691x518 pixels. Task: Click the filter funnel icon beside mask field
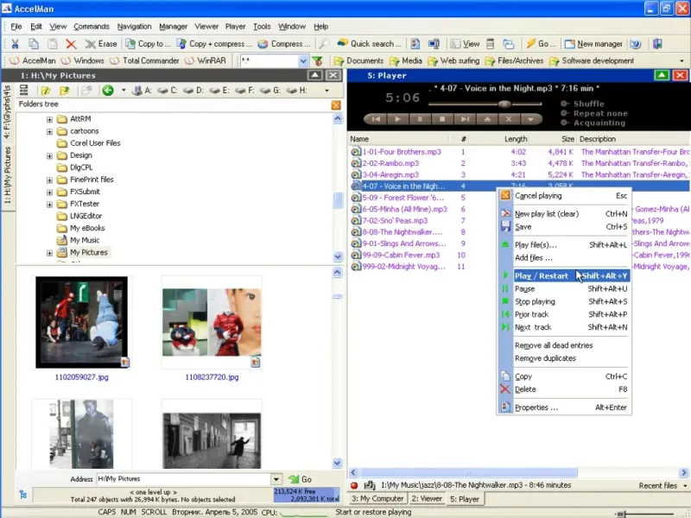pyautogui.click(x=317, y=61)
